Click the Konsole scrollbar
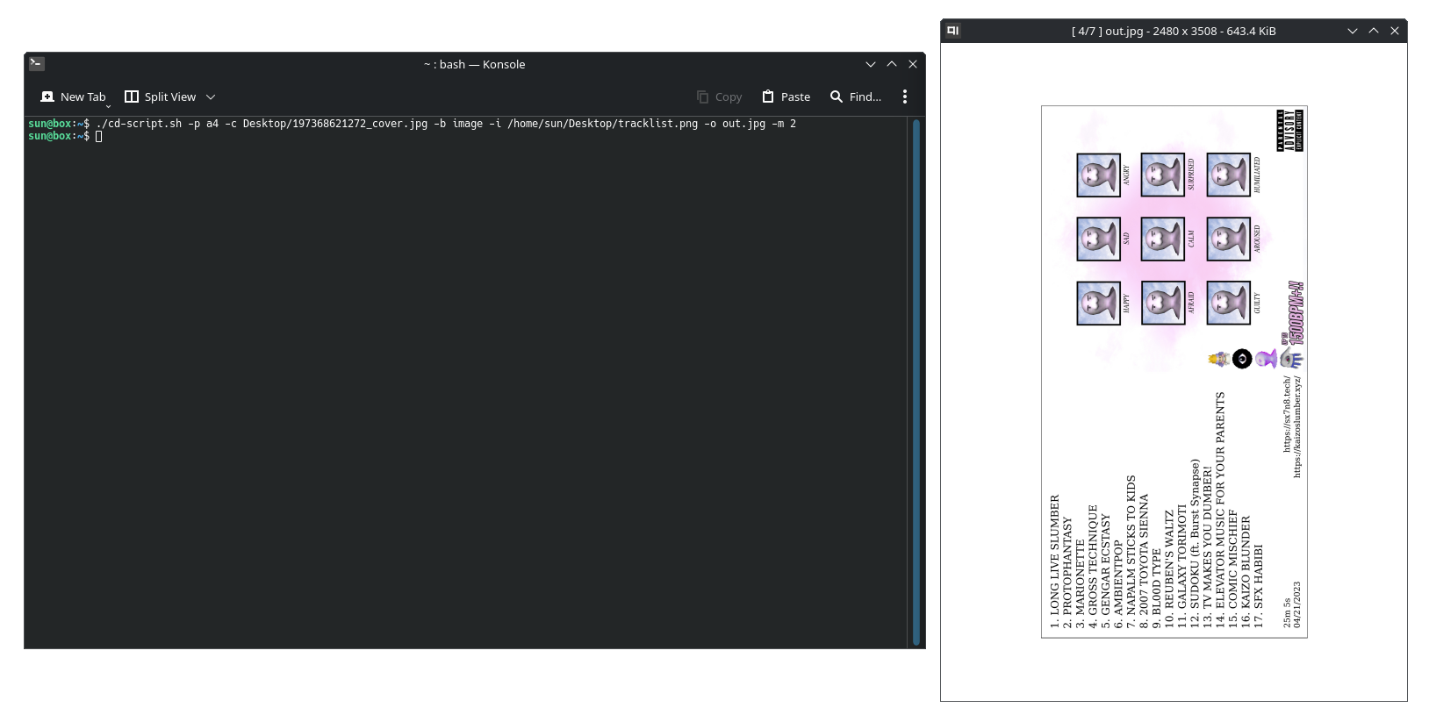The height and width of the screenshot is (722, 1429). click(x=916, y=382)
